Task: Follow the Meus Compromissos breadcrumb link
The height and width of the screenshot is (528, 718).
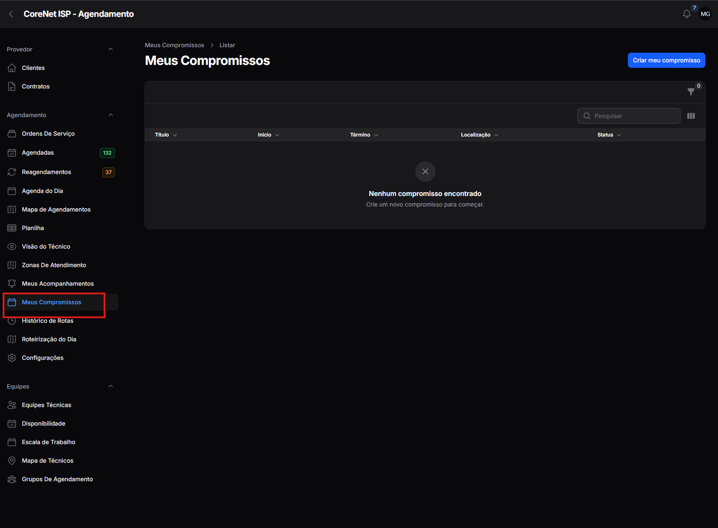Action: click(174, 45)
